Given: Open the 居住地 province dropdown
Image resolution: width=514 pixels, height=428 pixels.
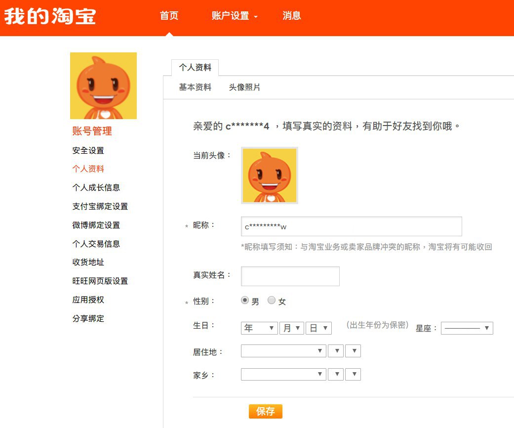Looking at the screenshot, I should pos(283,351).
